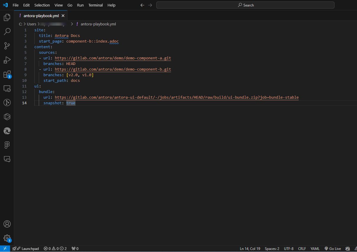Click line number 13 in the gutter

tap(24, 97)
